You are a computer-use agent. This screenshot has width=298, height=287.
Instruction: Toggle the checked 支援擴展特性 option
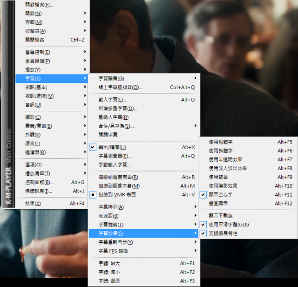[x=248, y=233]
